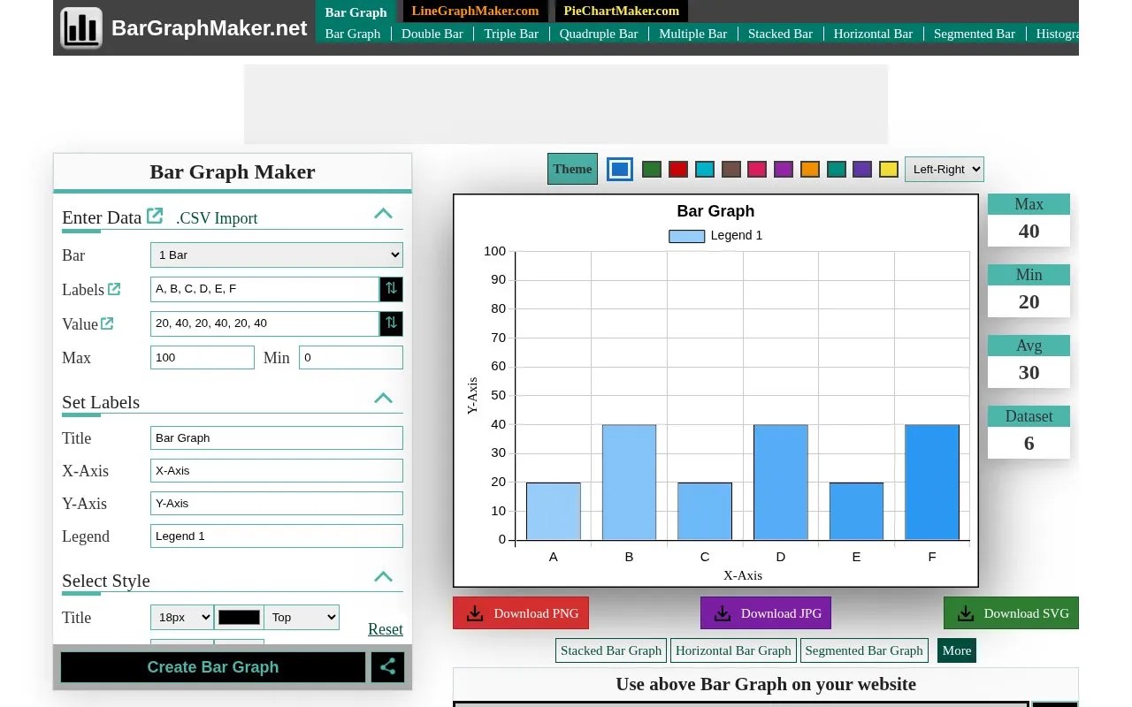
Task: Open the Bar count dropdown showing 1 Bar
Action: click(x=277, y=255)
